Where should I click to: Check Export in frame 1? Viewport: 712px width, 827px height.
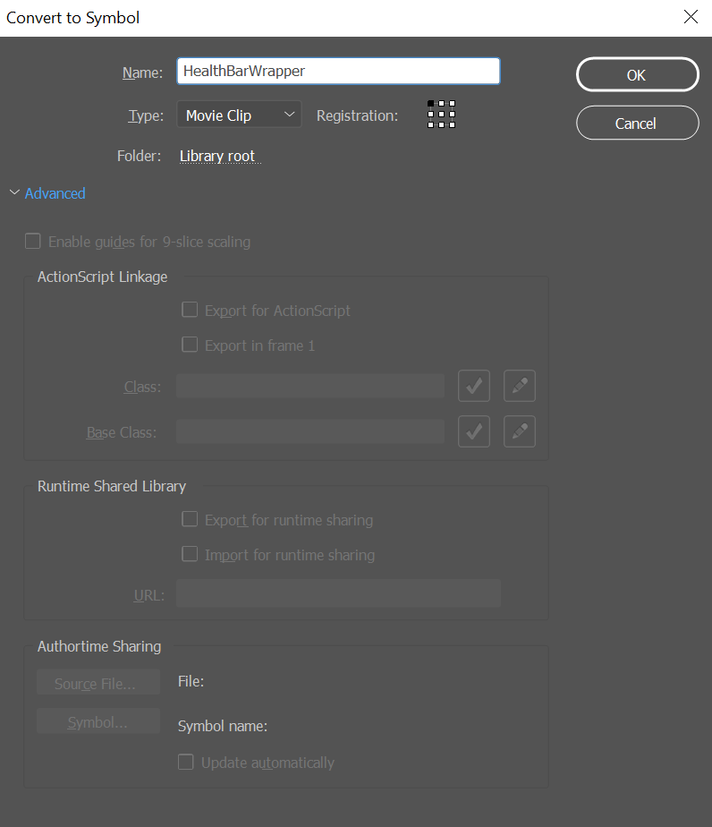[x=190, y=345]
